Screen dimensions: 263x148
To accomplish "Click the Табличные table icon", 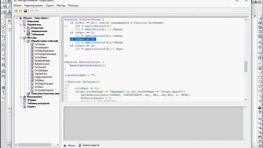I will 28,35.
